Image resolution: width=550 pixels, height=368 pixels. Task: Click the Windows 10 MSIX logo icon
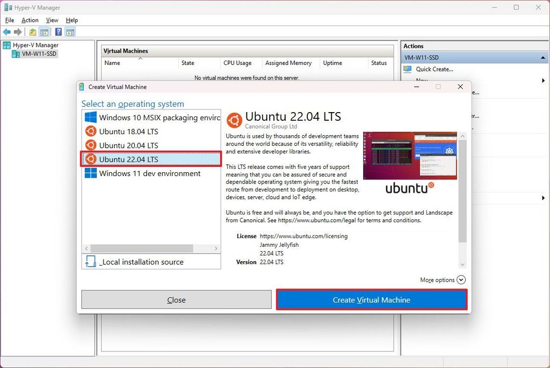pos(90,117)
